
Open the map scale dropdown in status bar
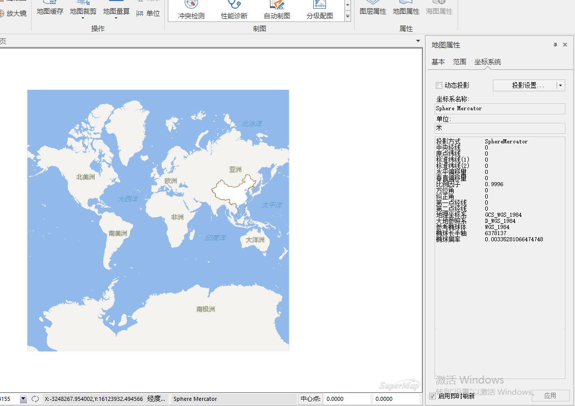(x=23, y=399)
